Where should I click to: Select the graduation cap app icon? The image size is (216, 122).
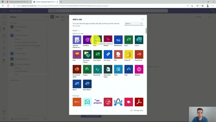[129, 102]
